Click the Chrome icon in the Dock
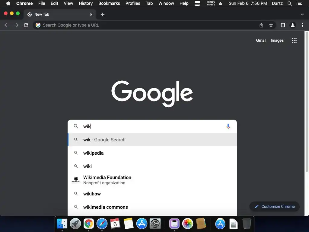 [89, 224]
